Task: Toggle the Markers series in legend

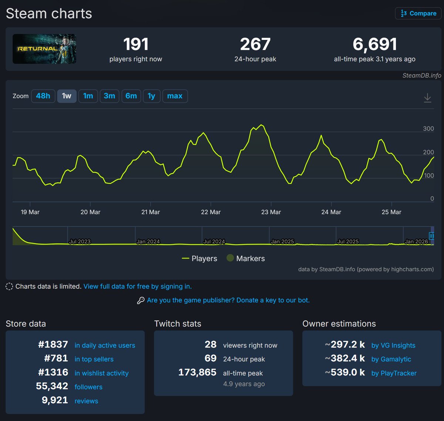Action: click(246, 258)
